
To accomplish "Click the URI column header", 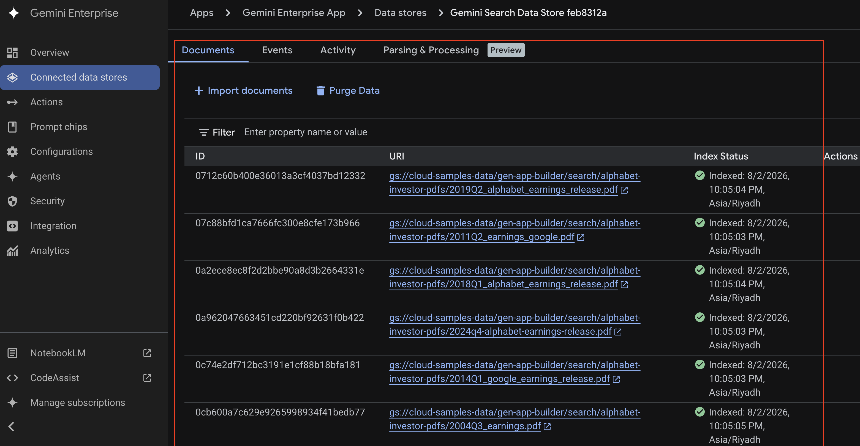I will [x=397, y=156].
